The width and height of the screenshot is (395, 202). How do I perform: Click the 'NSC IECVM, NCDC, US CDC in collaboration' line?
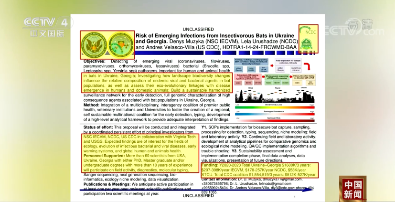click(139, 137)
